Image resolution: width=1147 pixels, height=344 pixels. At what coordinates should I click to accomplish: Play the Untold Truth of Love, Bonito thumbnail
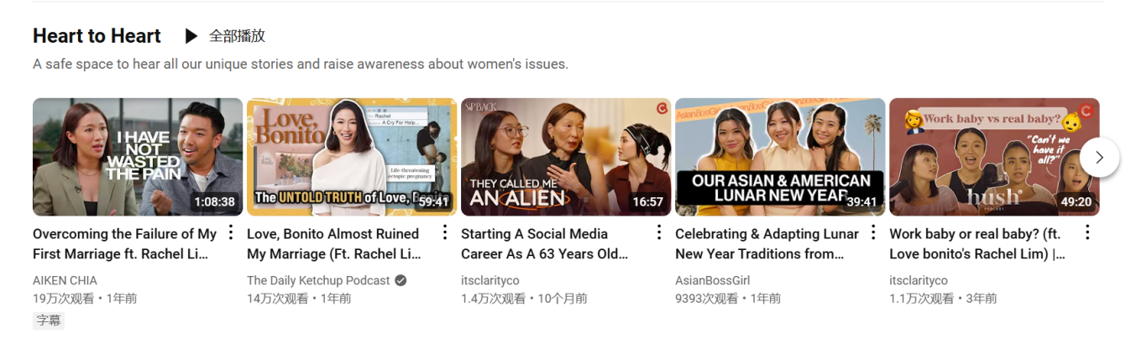352,157
